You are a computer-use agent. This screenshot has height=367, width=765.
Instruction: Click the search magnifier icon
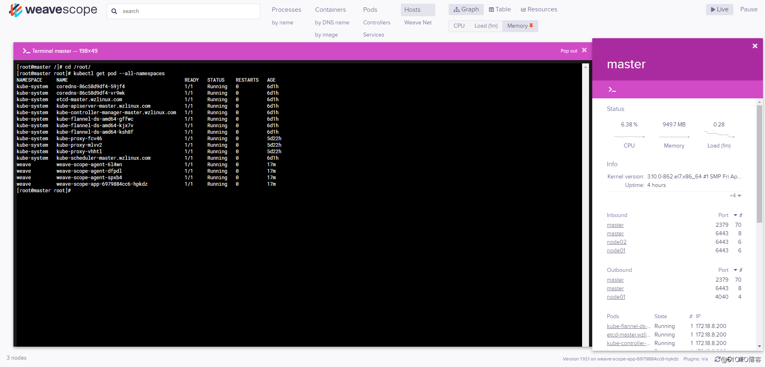pyautogui.click(x=114, y=11)
